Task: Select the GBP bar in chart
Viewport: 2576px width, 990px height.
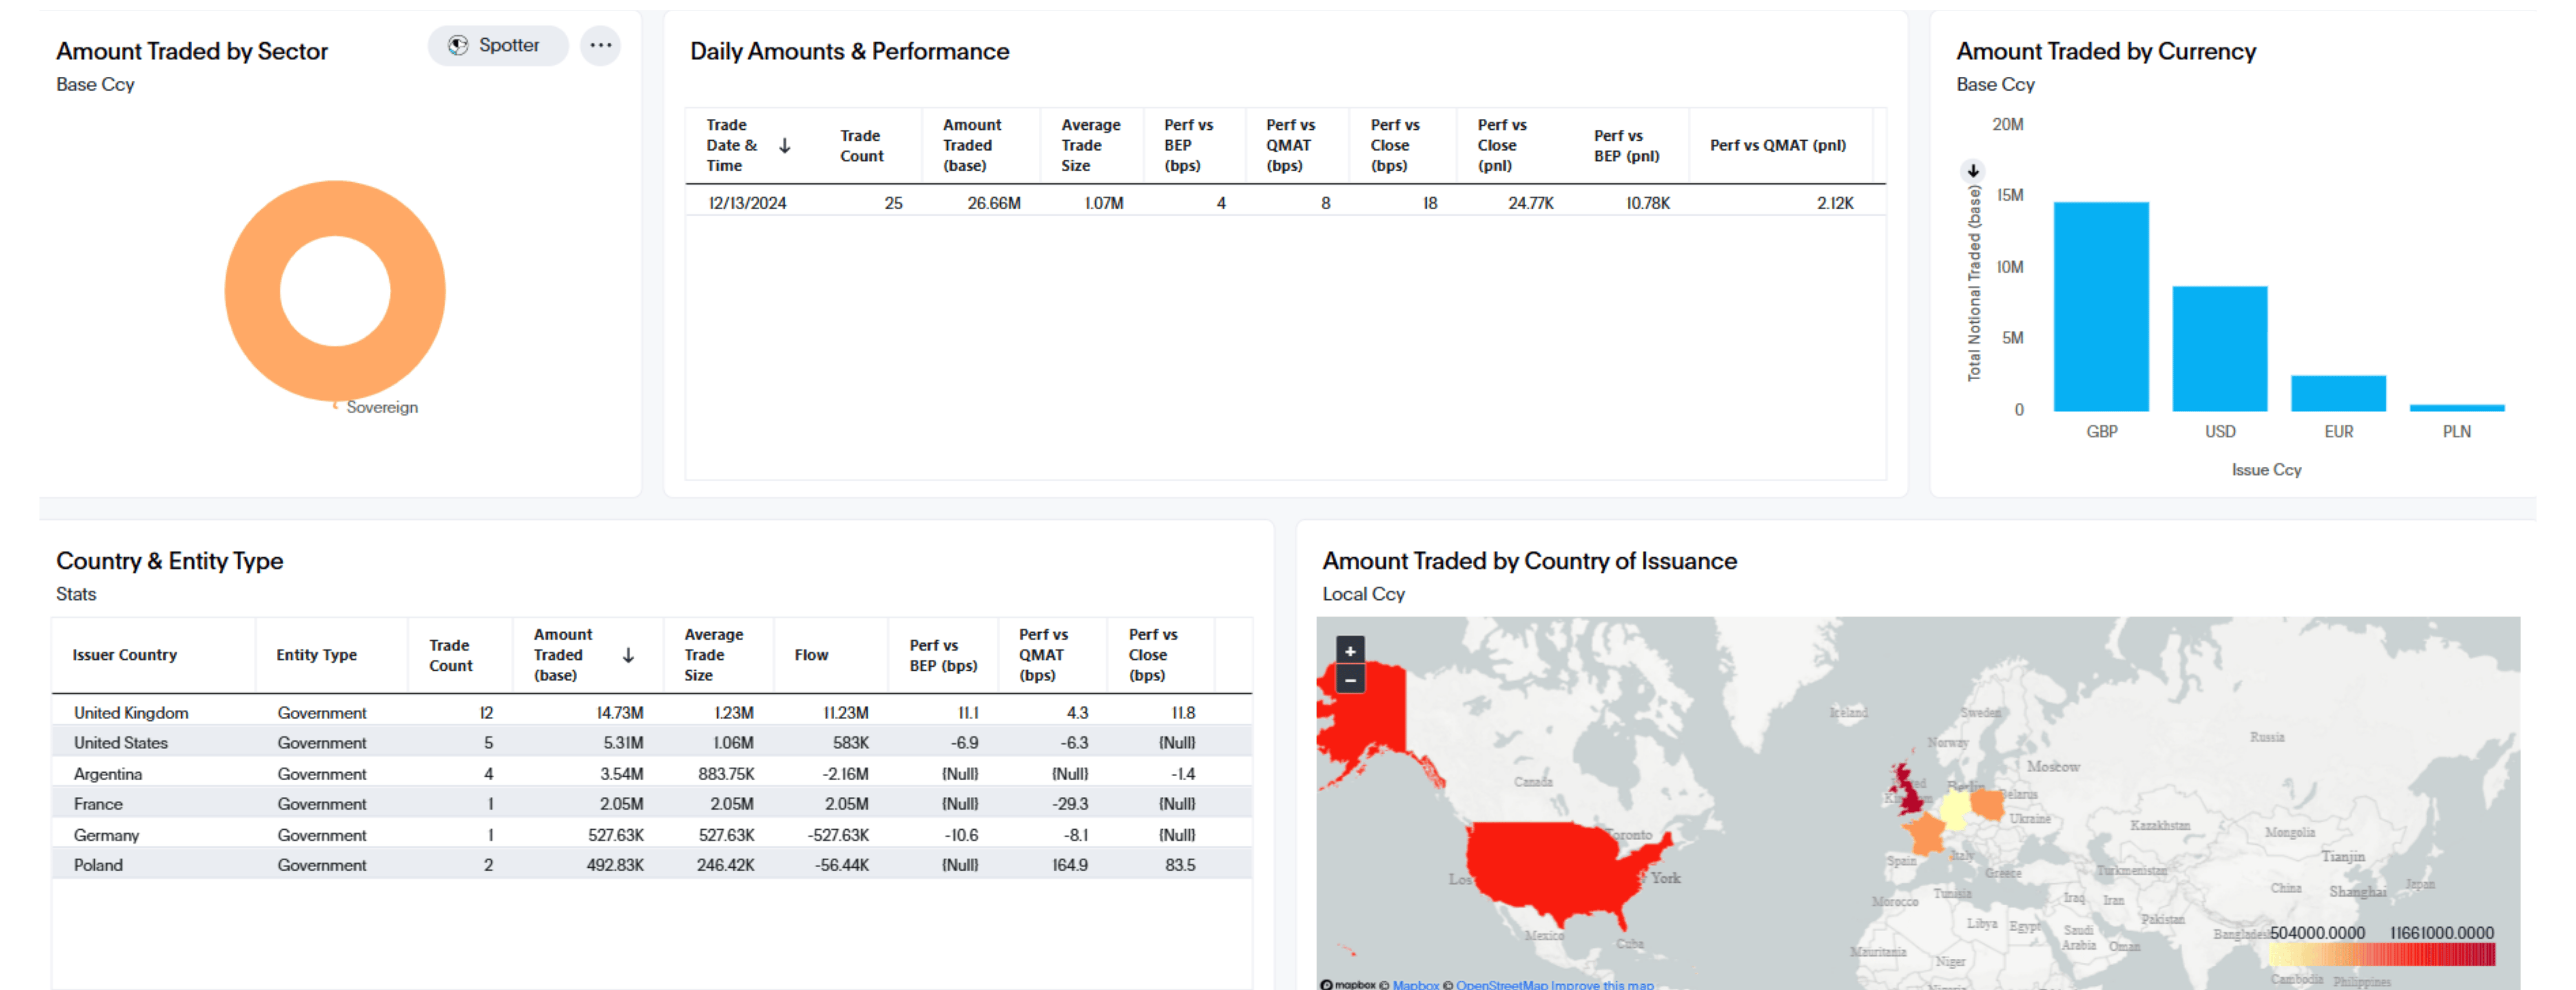Action: coord(2101,306)
